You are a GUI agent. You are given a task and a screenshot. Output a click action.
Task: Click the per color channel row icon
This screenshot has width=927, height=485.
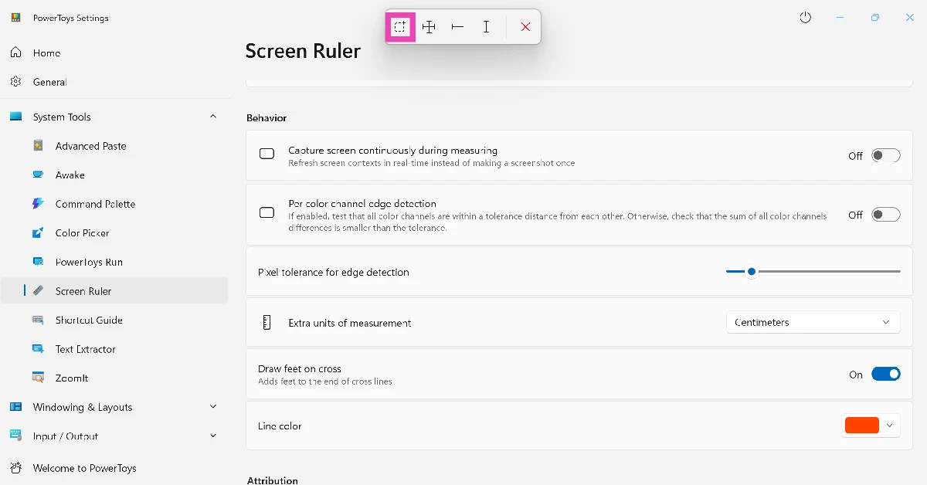click(267, 212)
